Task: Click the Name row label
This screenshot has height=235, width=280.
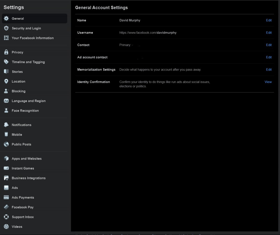Action: 81,20
